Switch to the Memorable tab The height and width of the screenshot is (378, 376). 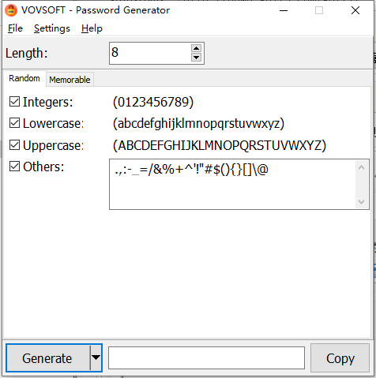70,80
